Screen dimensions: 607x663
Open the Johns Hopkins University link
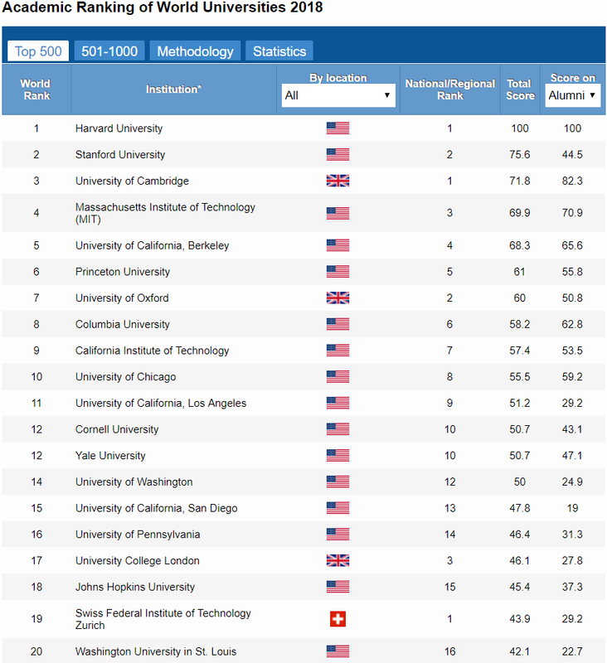pyautogui.click(x=135, y=587)
